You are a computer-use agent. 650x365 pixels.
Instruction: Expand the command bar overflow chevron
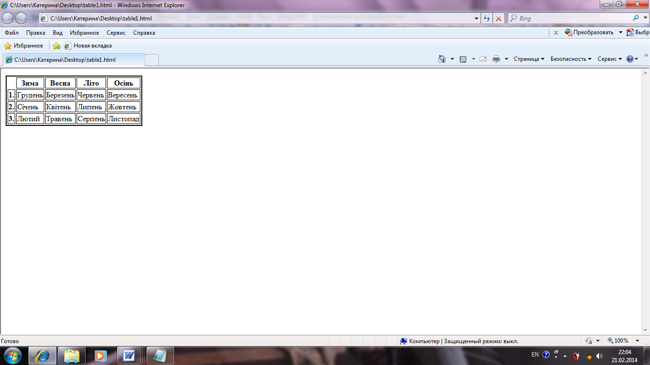click(x=646, y=56)
